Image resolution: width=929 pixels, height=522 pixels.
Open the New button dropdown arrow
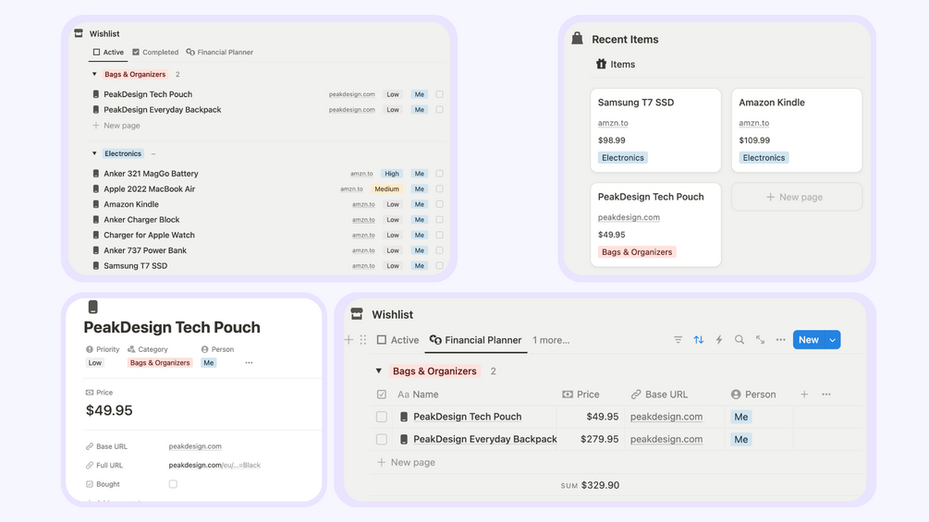pyautogui.click(x=833, y=340)
